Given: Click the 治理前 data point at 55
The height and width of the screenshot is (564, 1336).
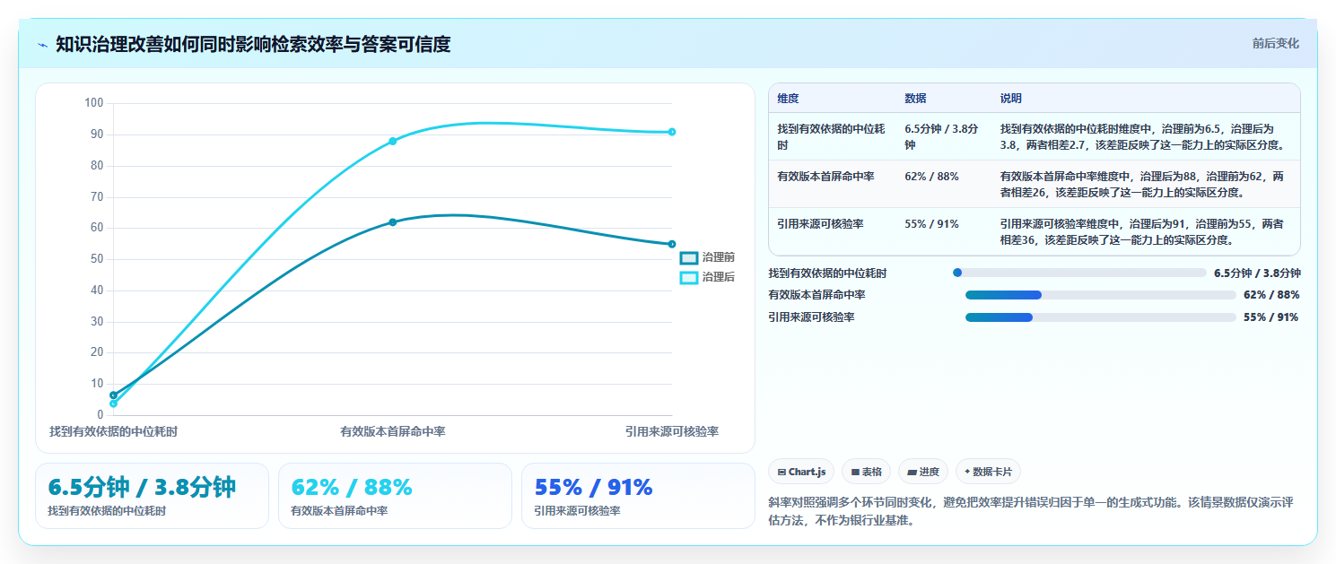Looking at the screenshot, I should 672,244.
